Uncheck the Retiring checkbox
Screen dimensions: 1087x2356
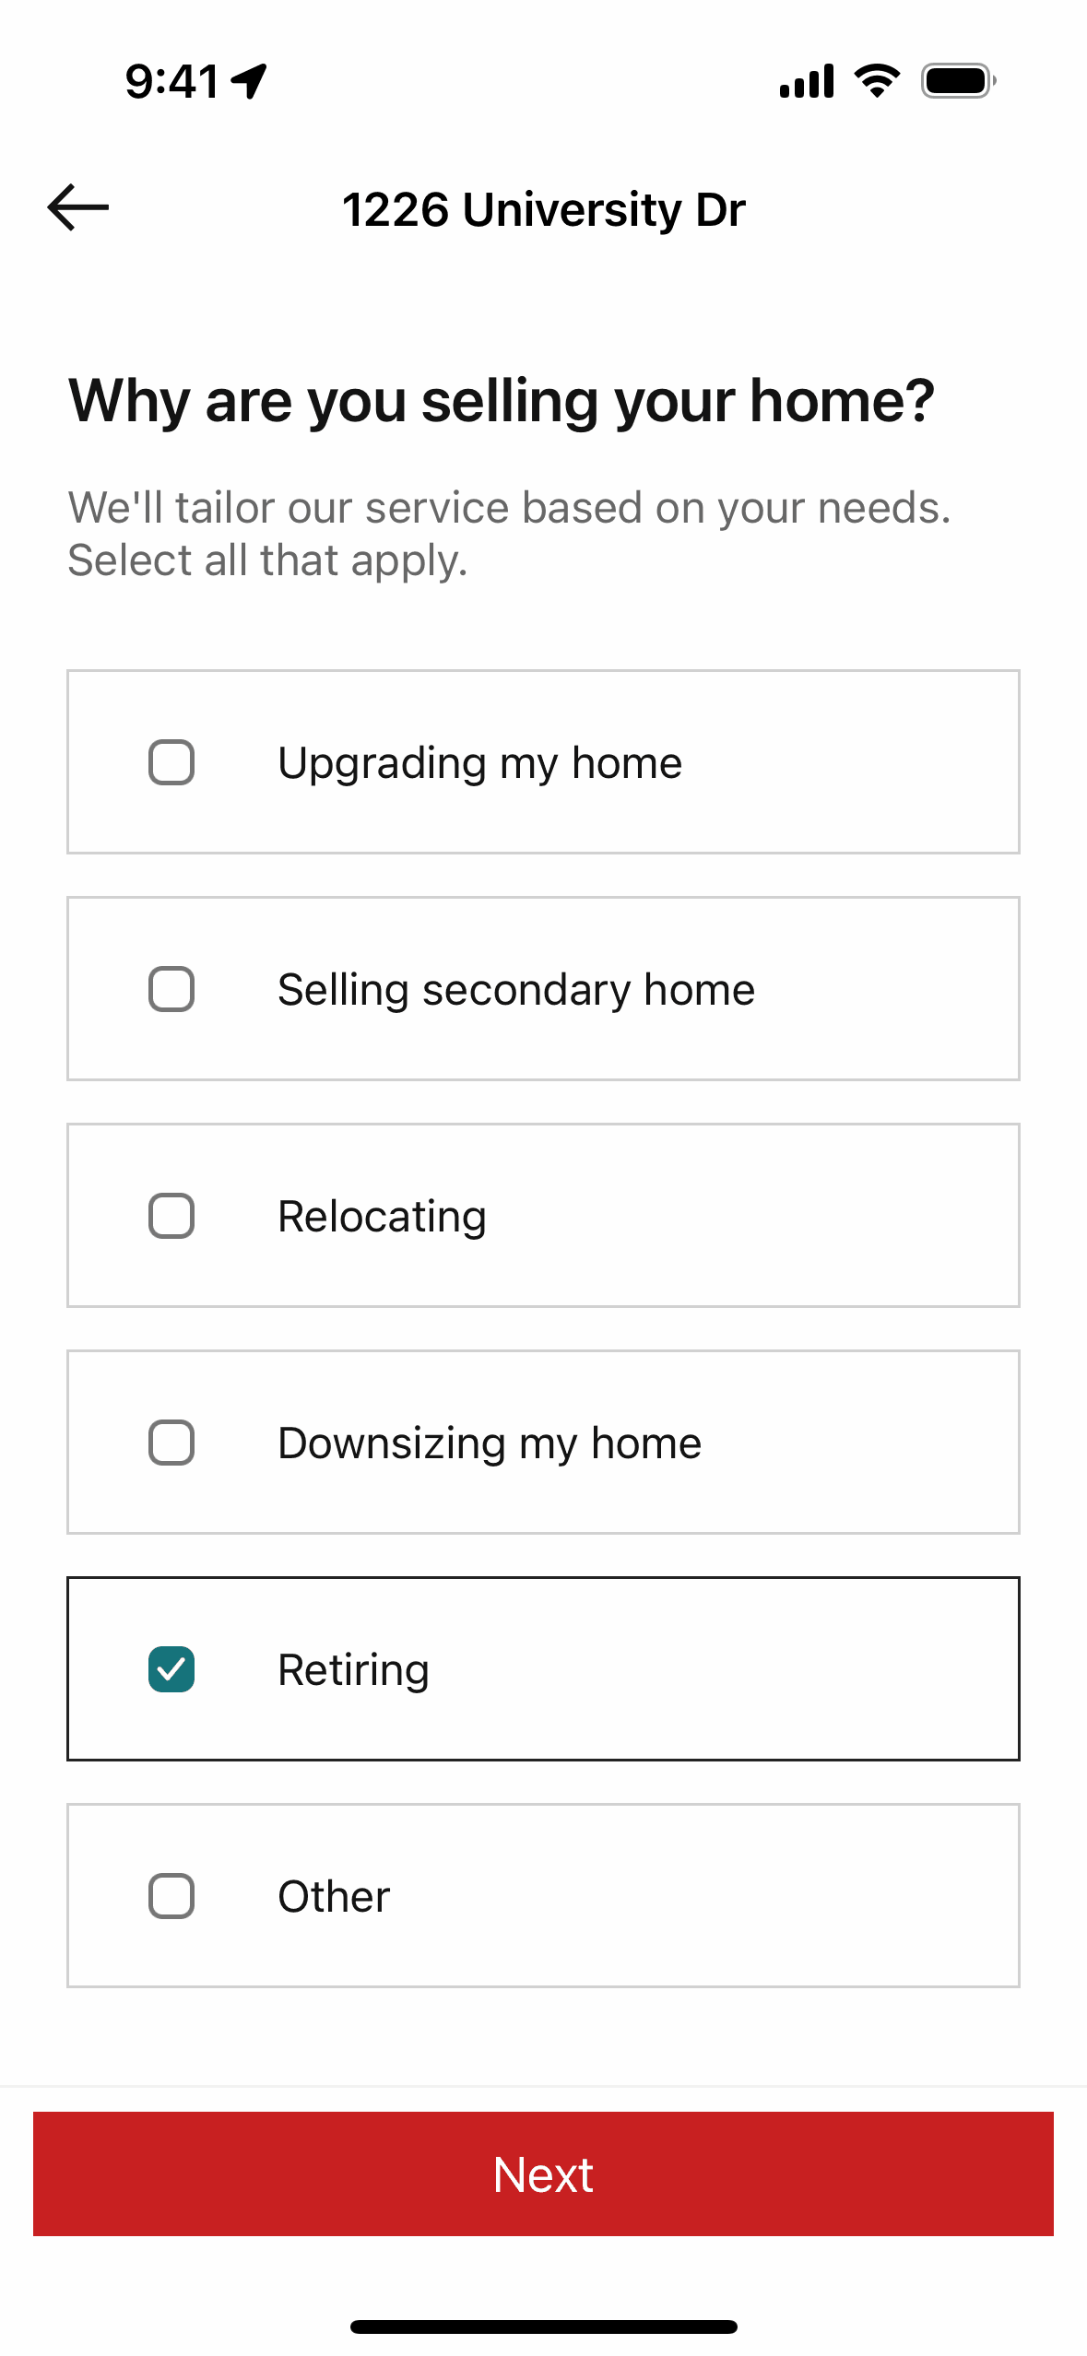click(171, 1669)
